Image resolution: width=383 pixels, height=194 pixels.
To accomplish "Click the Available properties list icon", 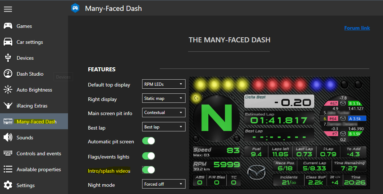I will 8,169.
